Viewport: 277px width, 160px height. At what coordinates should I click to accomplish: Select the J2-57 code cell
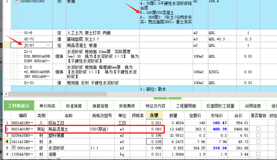(x=31, y=45)
